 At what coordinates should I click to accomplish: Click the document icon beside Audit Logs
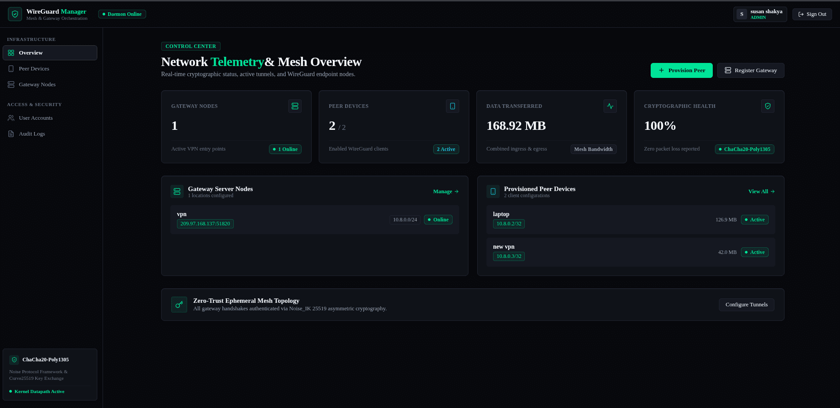pos(11,134)
